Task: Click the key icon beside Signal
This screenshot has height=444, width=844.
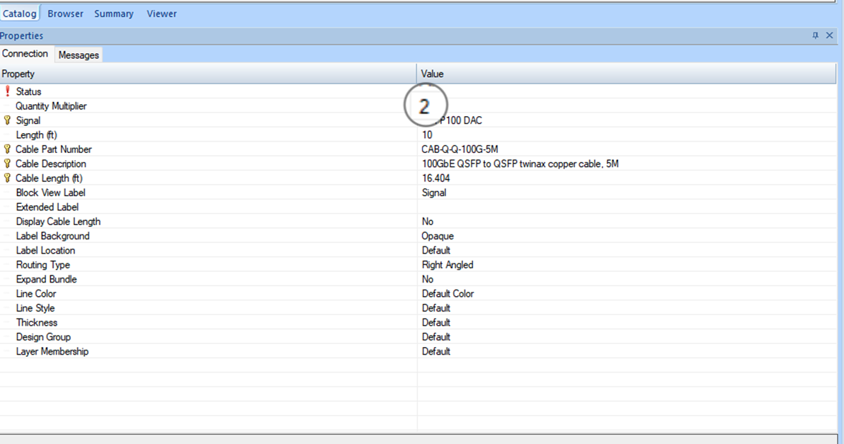Action: [8, 120]
